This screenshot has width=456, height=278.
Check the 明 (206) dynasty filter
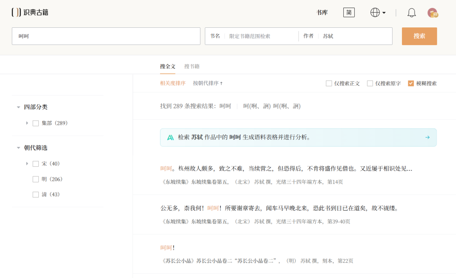click(x=35, y=179)
